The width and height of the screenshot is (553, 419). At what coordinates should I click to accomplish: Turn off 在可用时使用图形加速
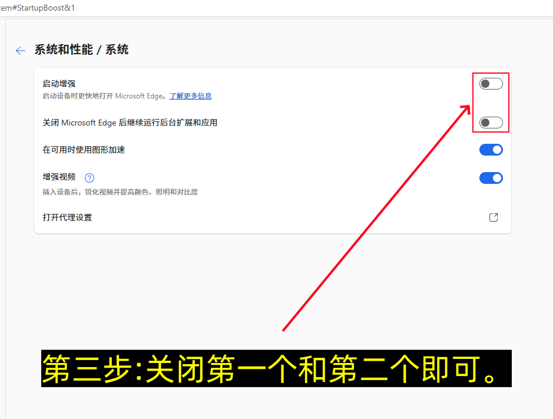(491, 150)
